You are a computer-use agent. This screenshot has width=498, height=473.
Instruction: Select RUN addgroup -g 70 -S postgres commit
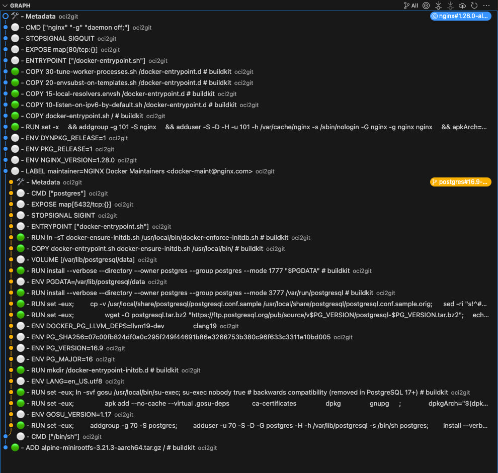(249, 426)
